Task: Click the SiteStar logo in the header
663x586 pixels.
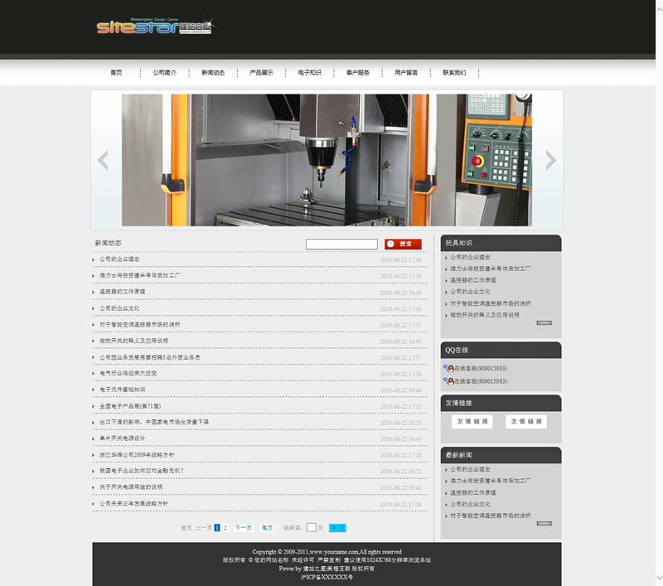Action: (154, 27)
